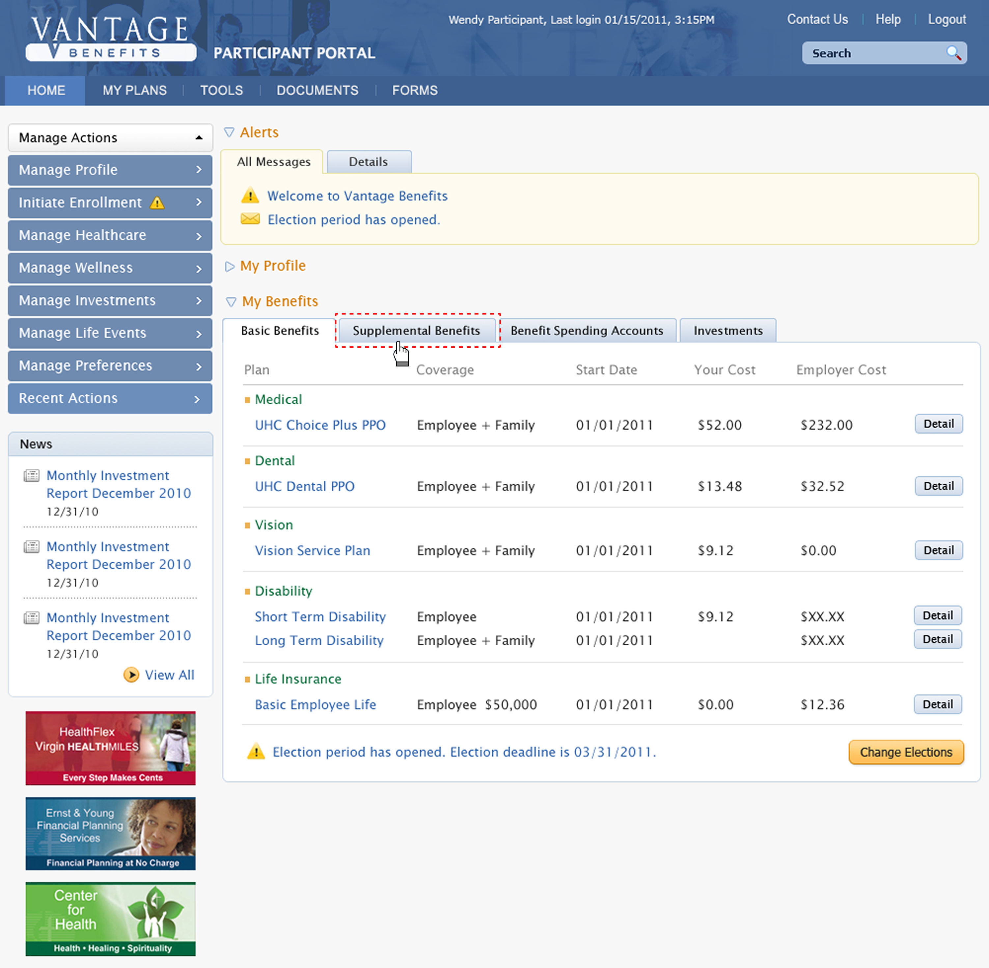Click into the Search input field
The width and height of the screenshot is (989, 968).
(x=872, y=53)
